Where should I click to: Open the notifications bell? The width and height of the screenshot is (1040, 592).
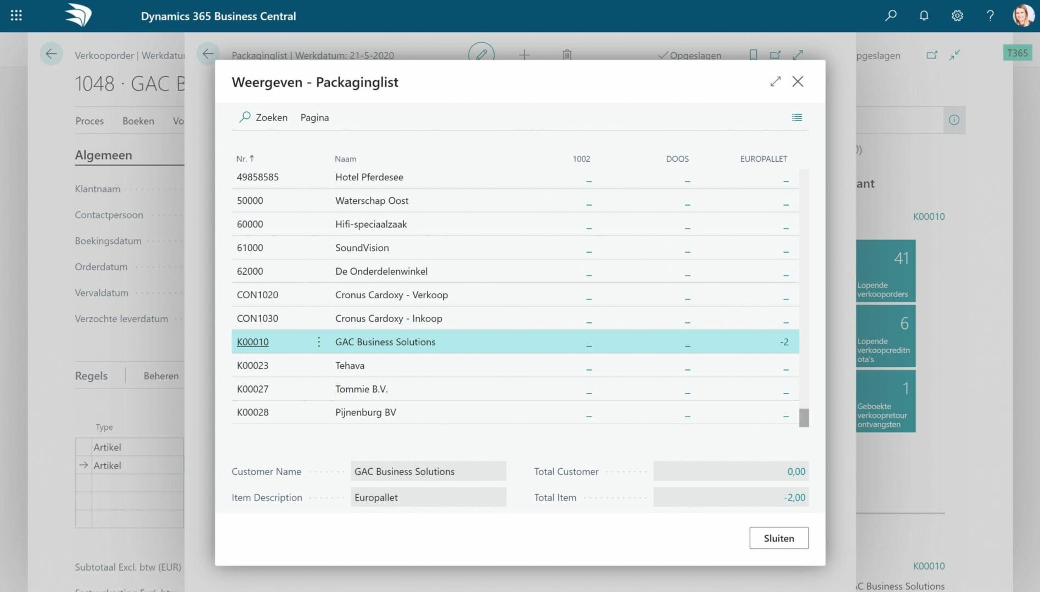pos(924,16)
